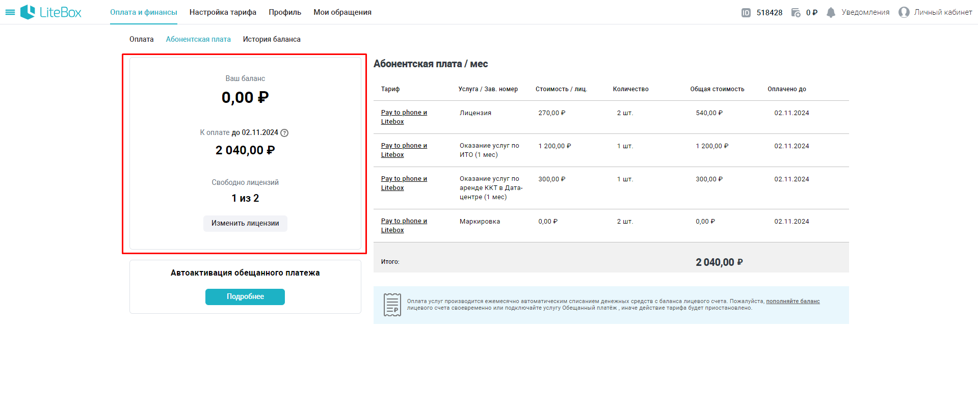
Task: Click the Изменить лицензии button
Action: [x=245, y=223]
